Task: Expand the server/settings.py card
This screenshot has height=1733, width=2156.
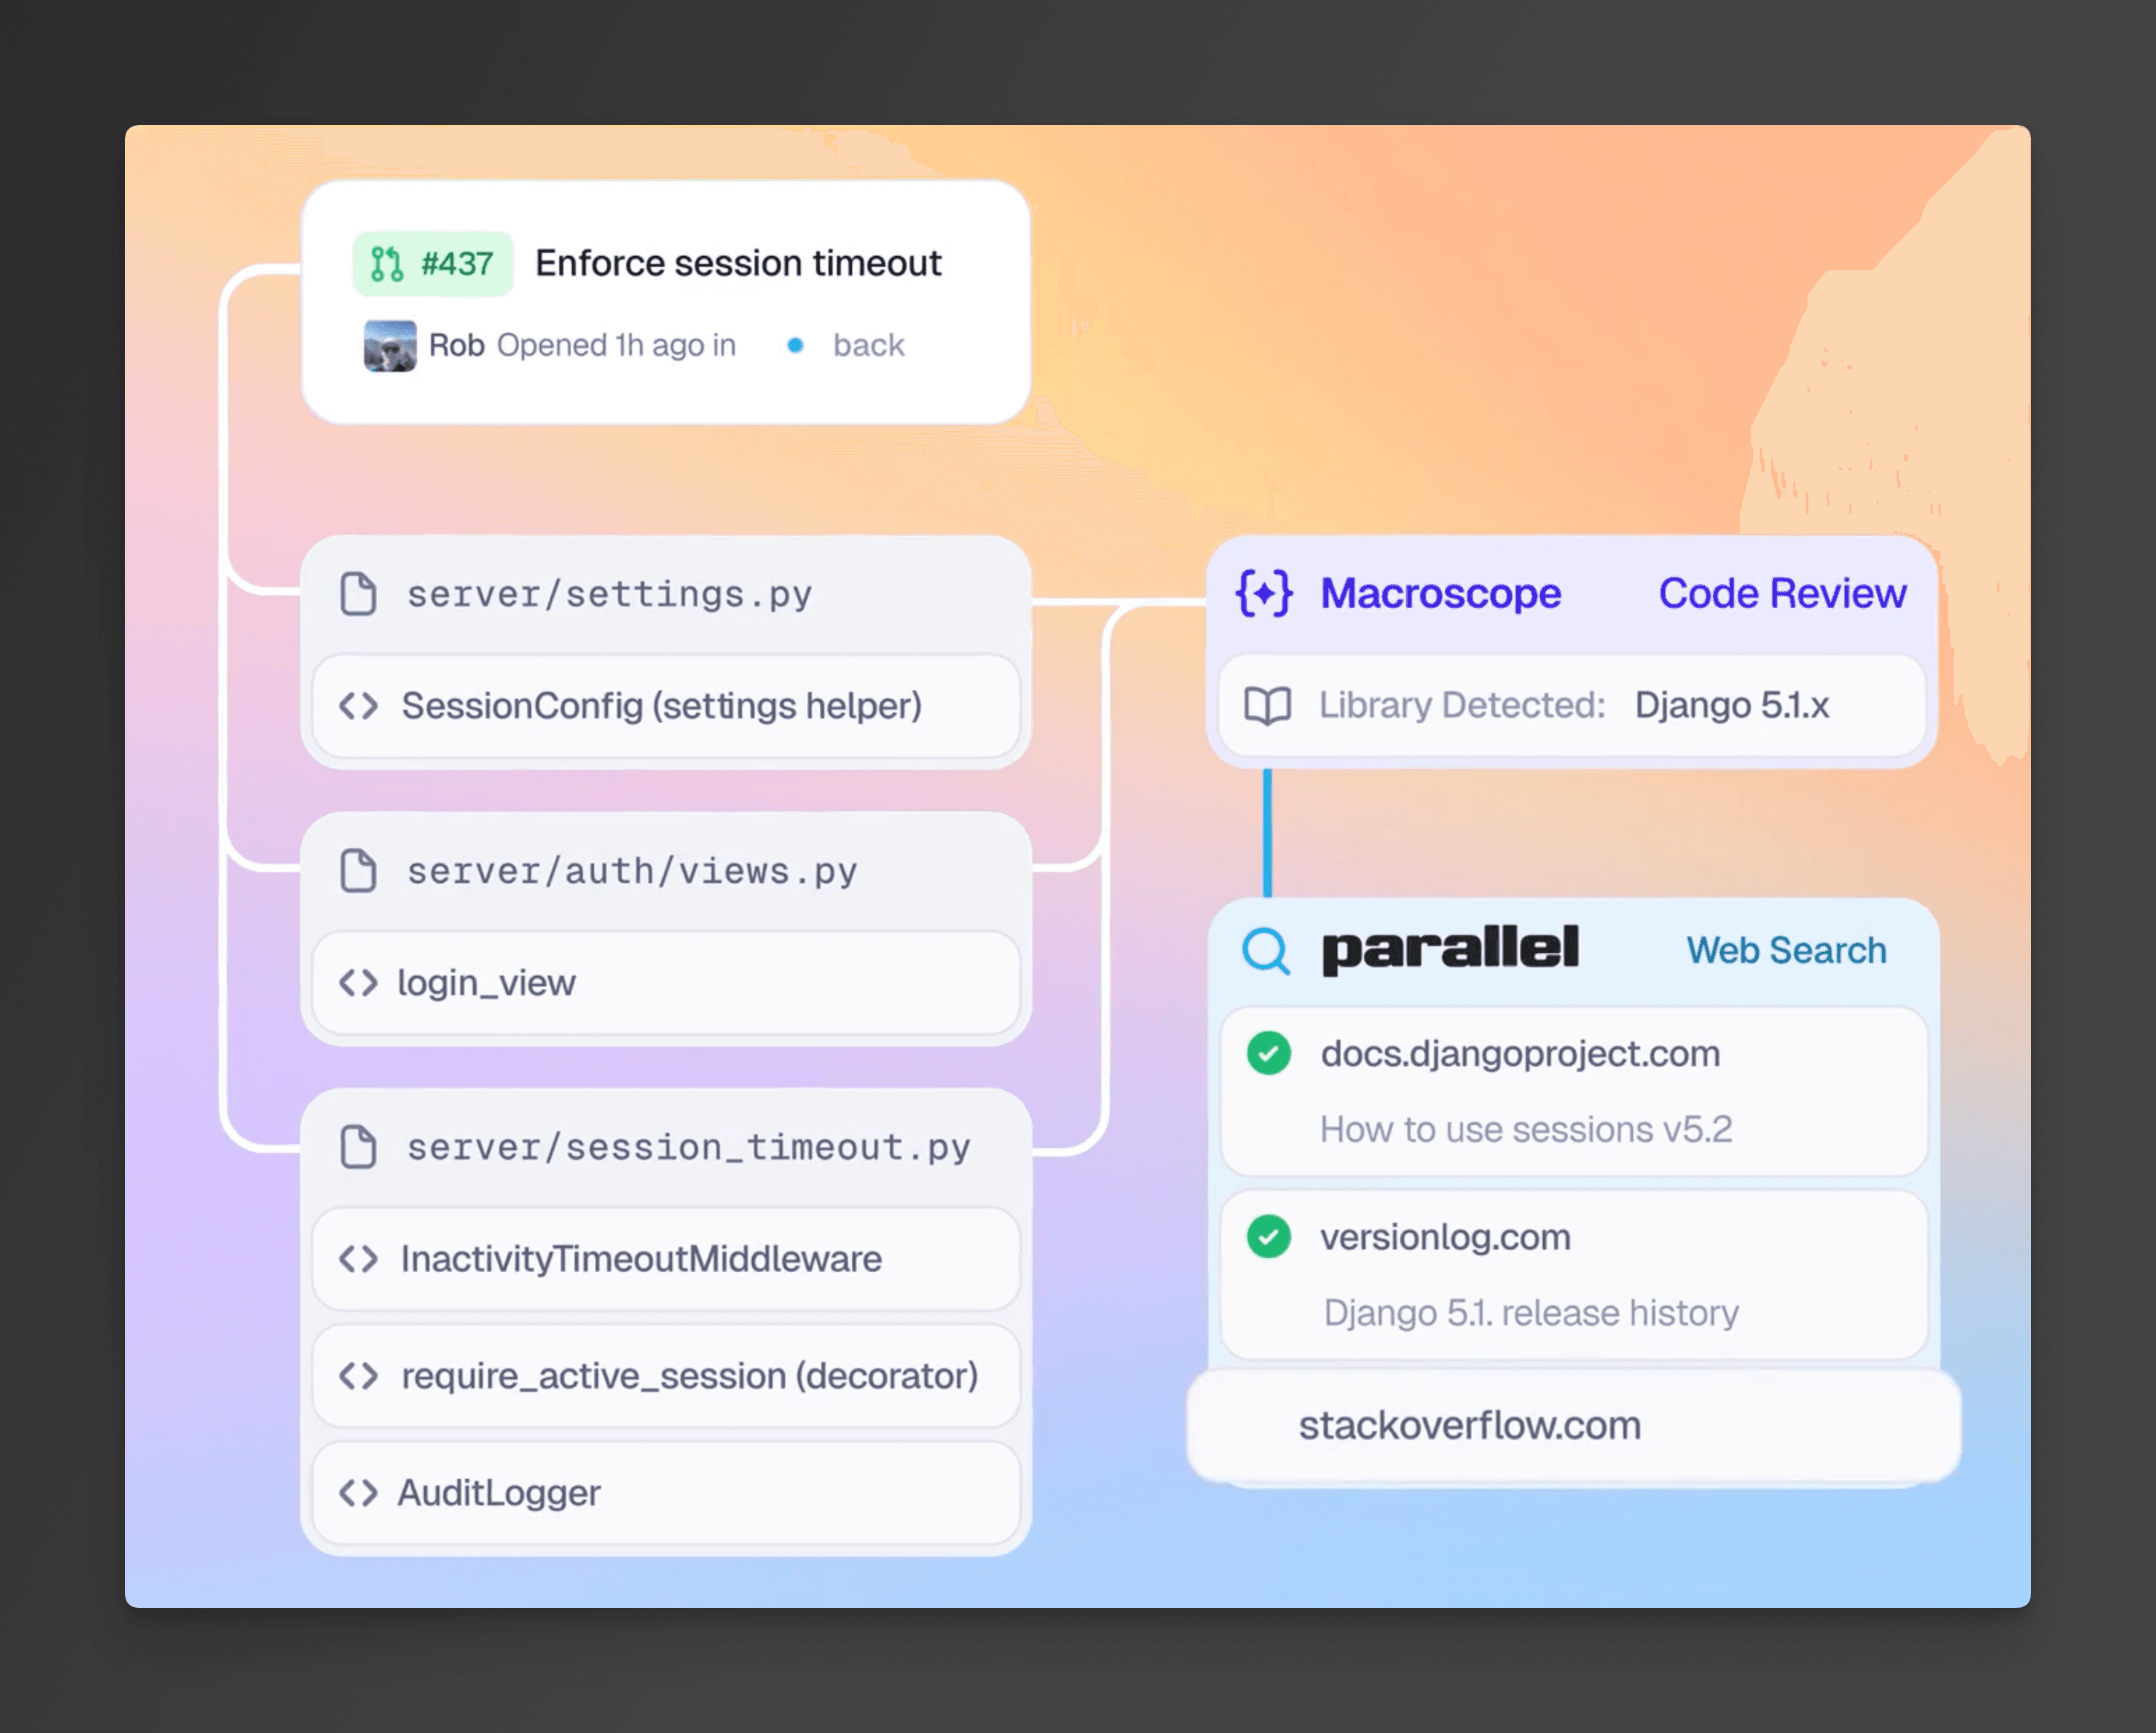Action: (664, 593)
